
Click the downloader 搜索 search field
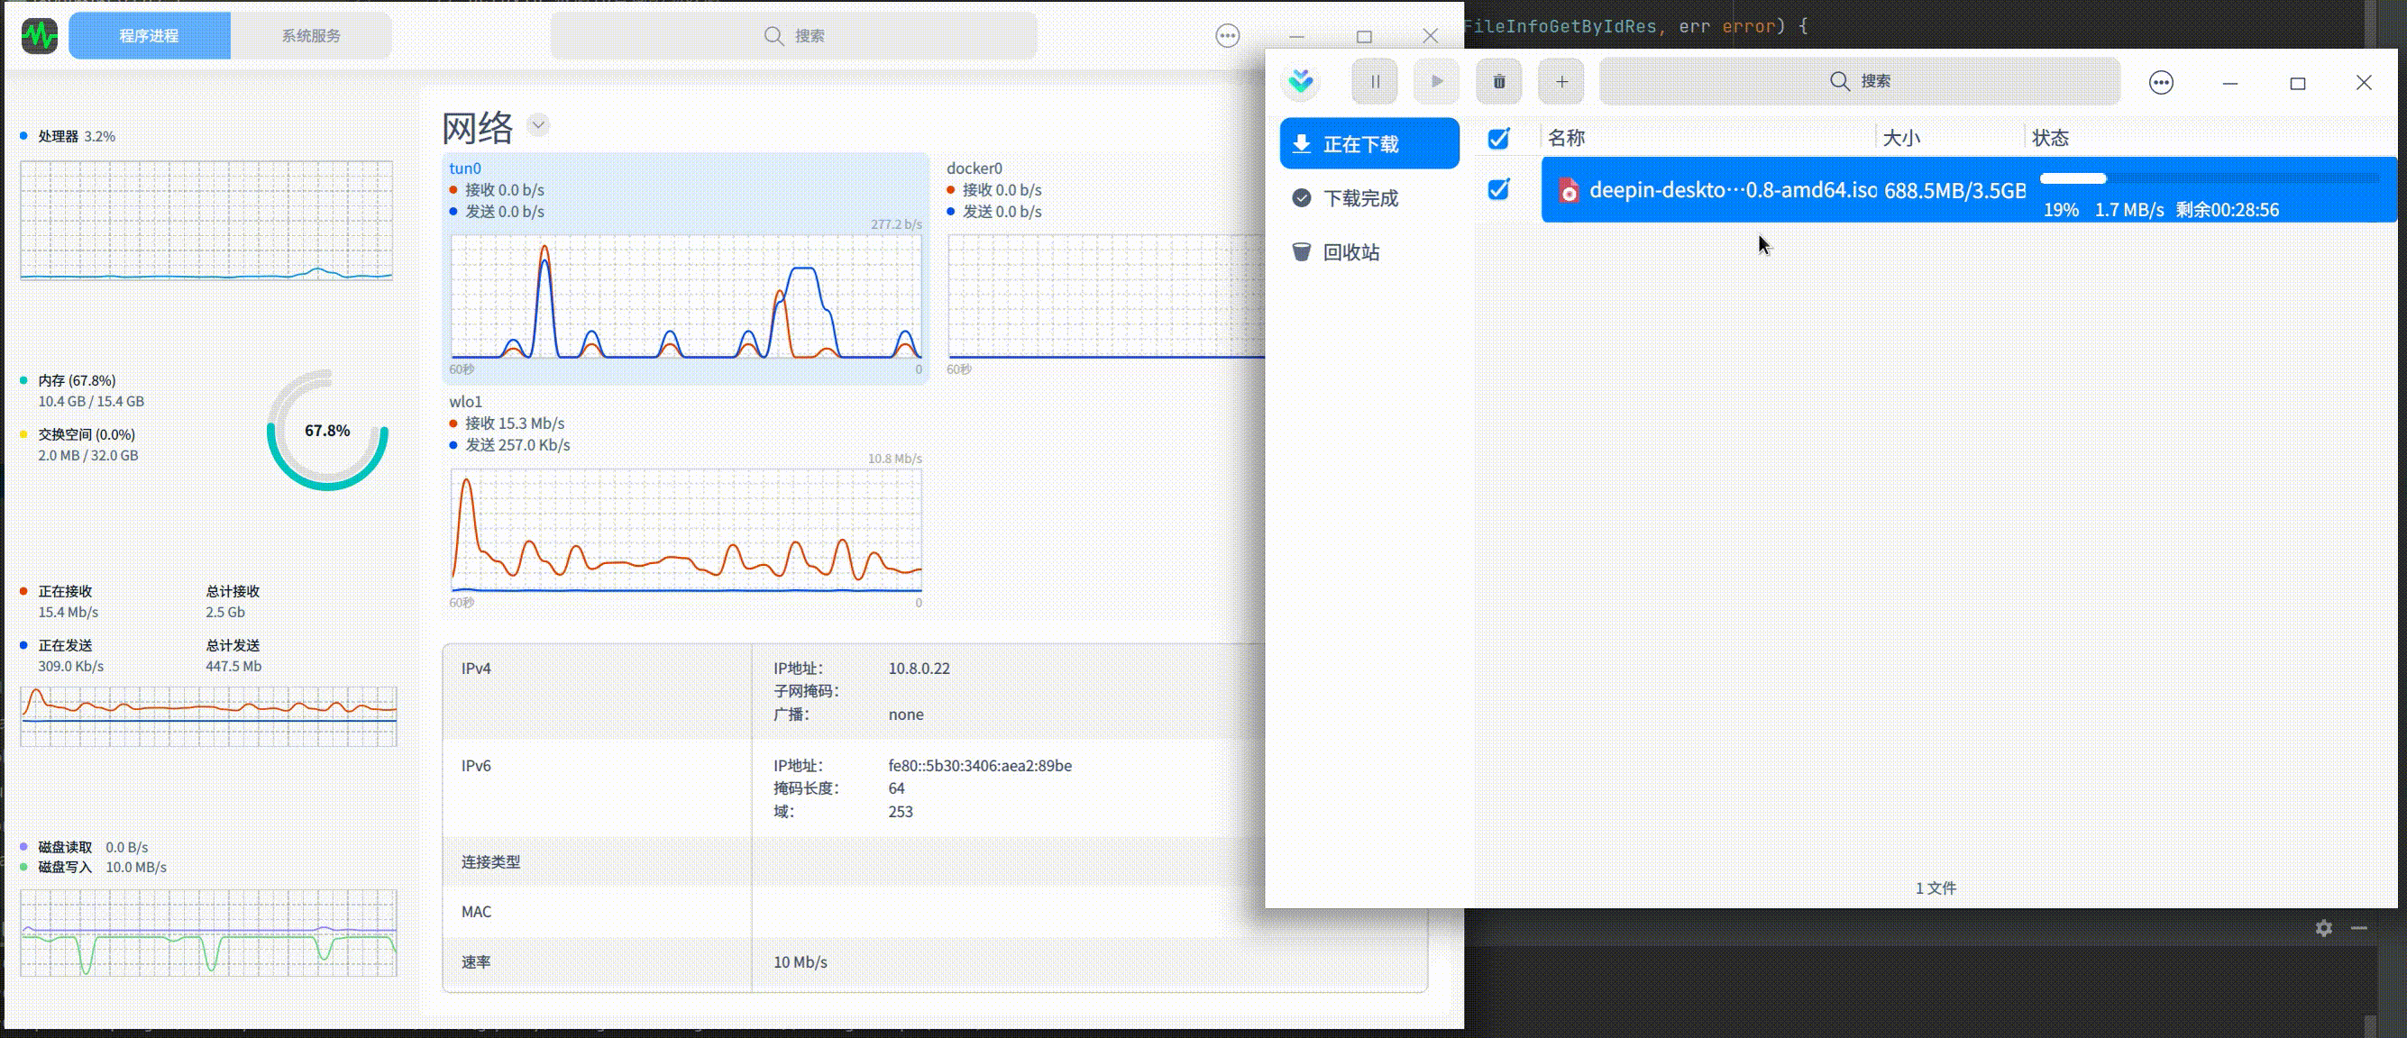[1860, 81]
